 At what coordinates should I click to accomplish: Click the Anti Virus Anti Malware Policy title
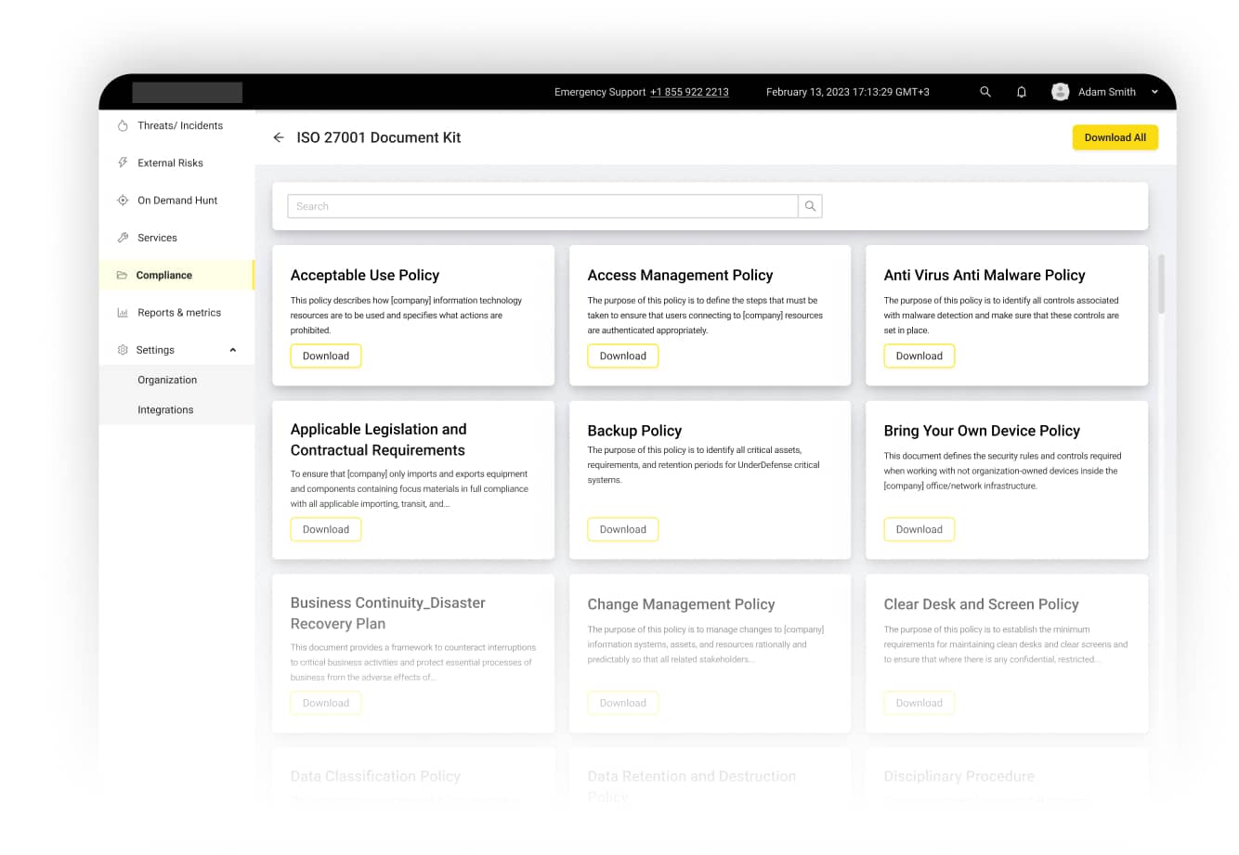click(x=985, y=275)
